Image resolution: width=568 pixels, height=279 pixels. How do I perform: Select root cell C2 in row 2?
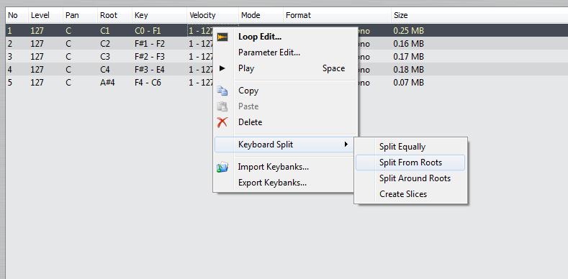(105, 44)
